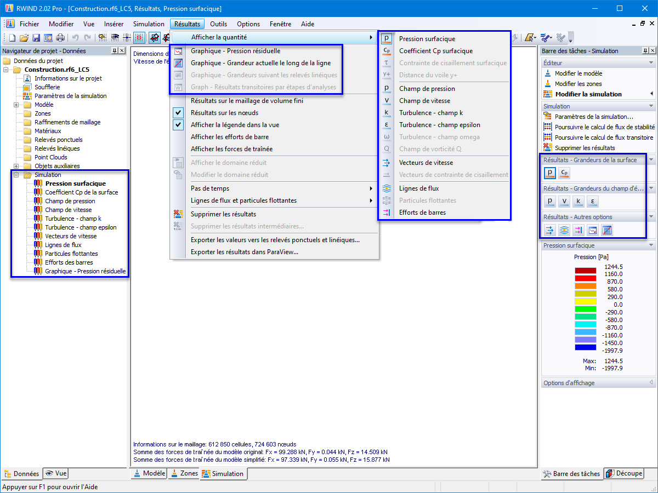Click the velocity vectors arrows icon in Autres options
658x493 pixels.
(550, 230)
